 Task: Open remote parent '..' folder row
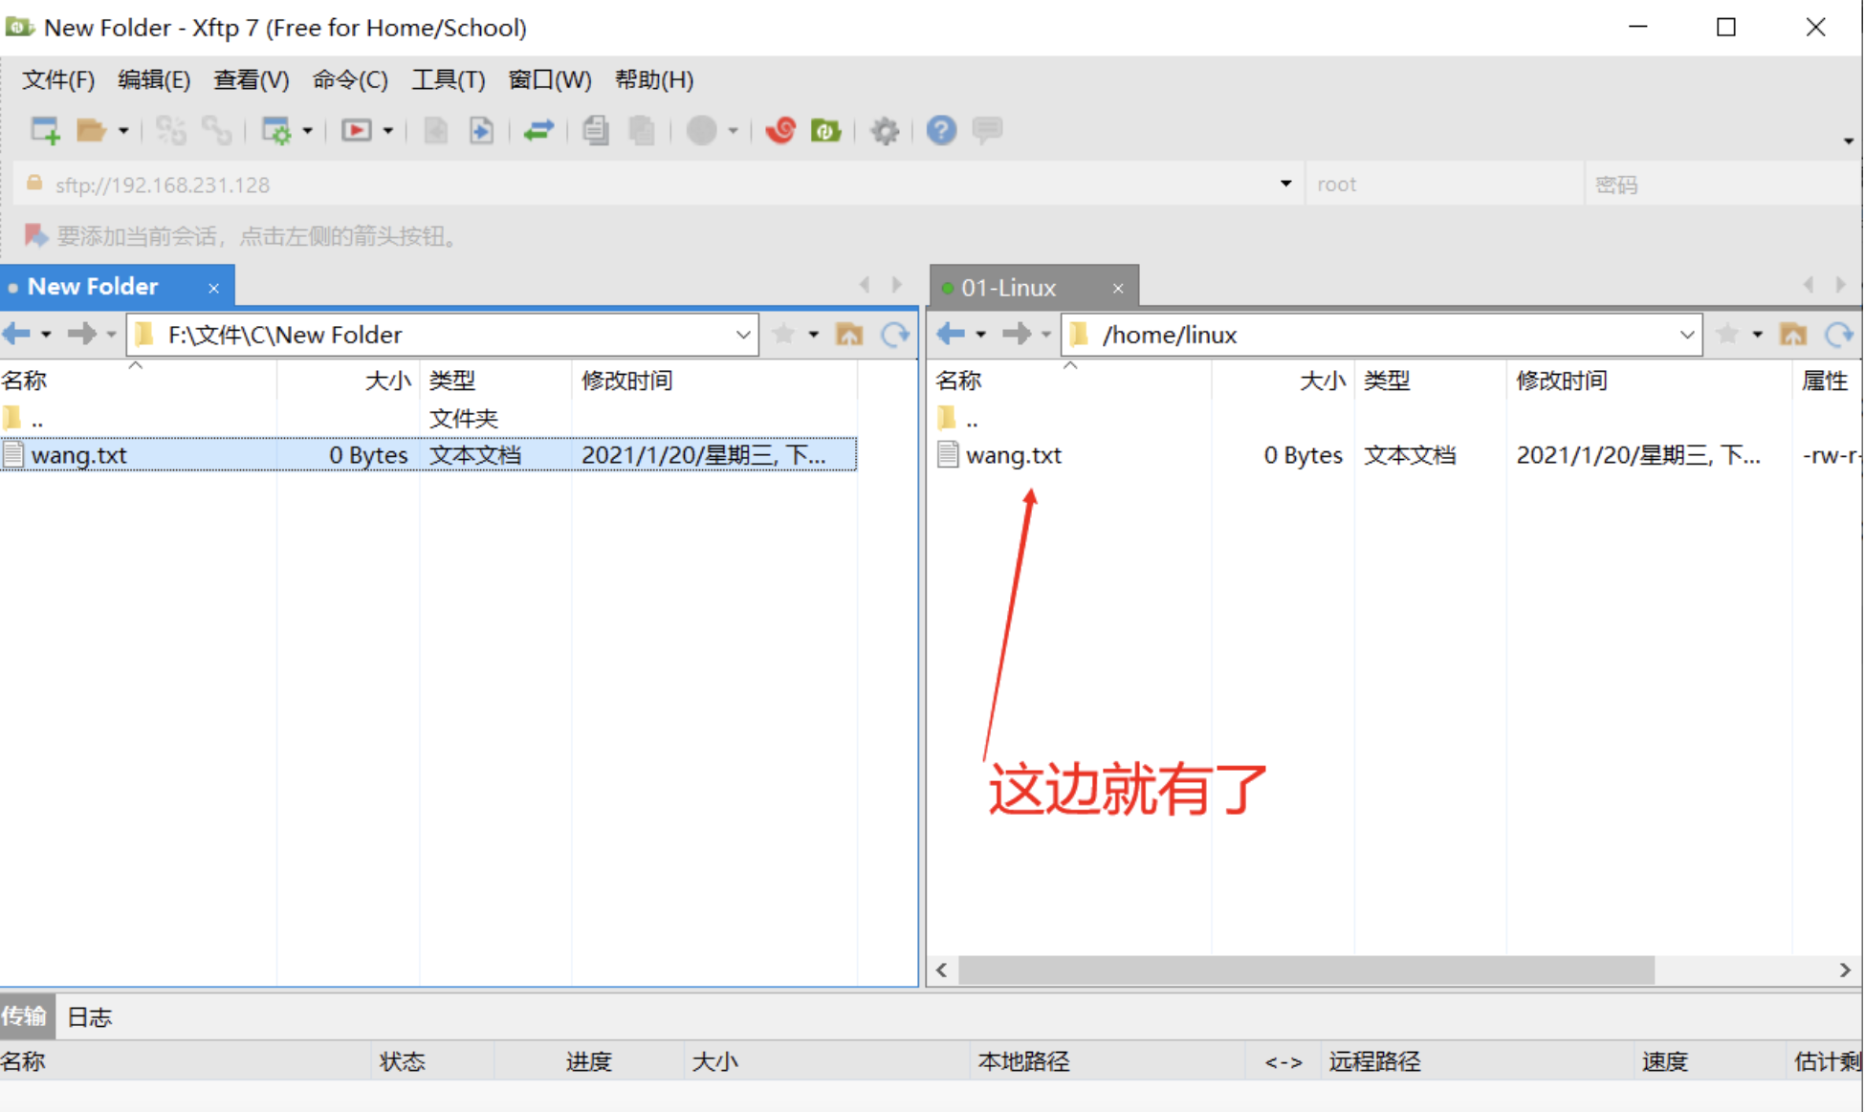pos(1394,418)
